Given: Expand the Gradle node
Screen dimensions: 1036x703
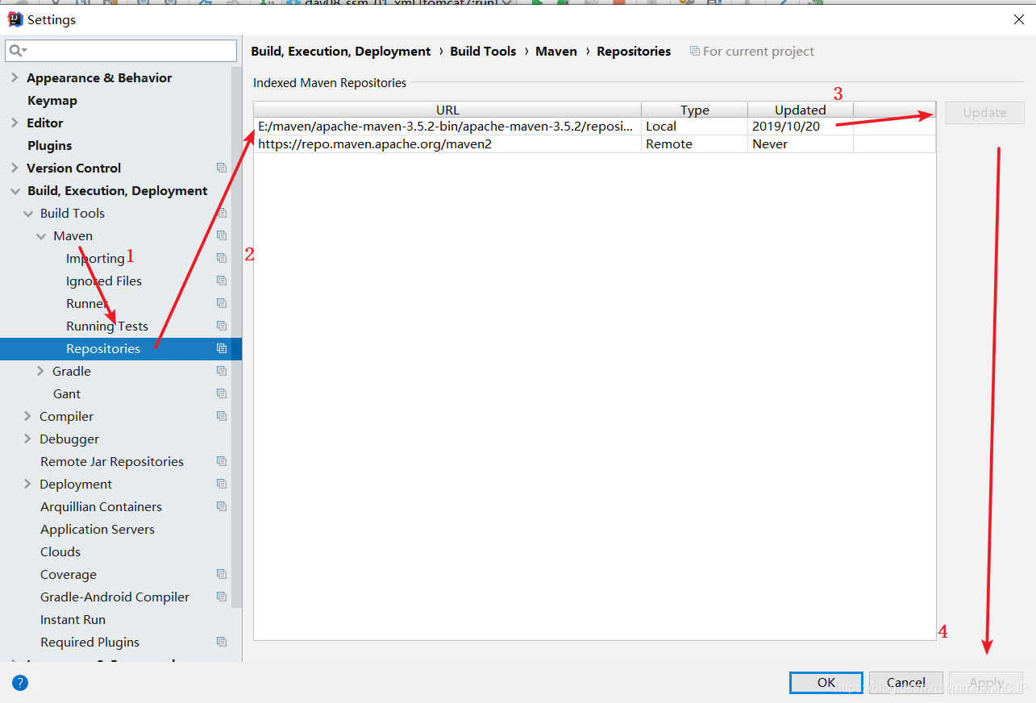Looking at the screenshot, I should coord(41,371).
